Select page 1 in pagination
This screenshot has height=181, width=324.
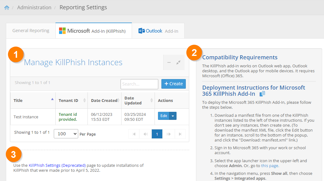(x=157, y=134)
